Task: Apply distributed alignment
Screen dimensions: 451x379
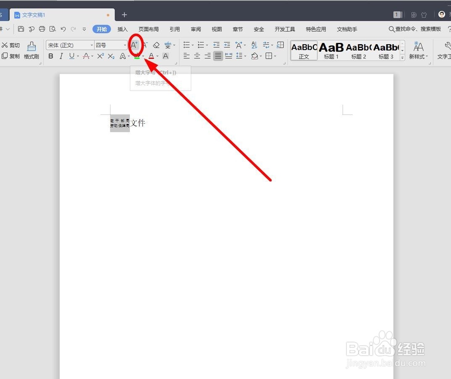Action: coord(229,56)
